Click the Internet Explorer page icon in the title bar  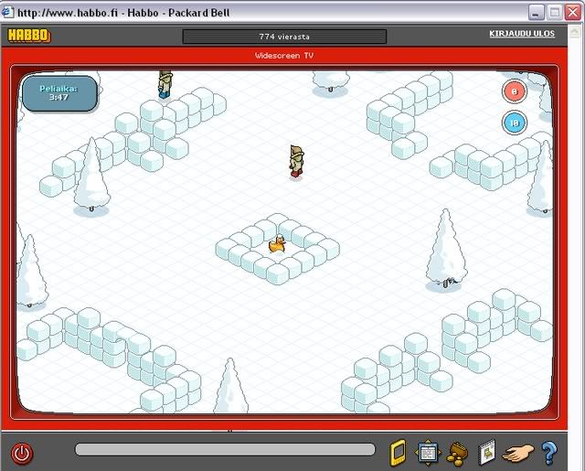pos(9,12)
